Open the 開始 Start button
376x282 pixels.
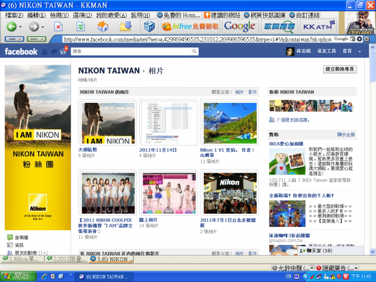(18, 276)
